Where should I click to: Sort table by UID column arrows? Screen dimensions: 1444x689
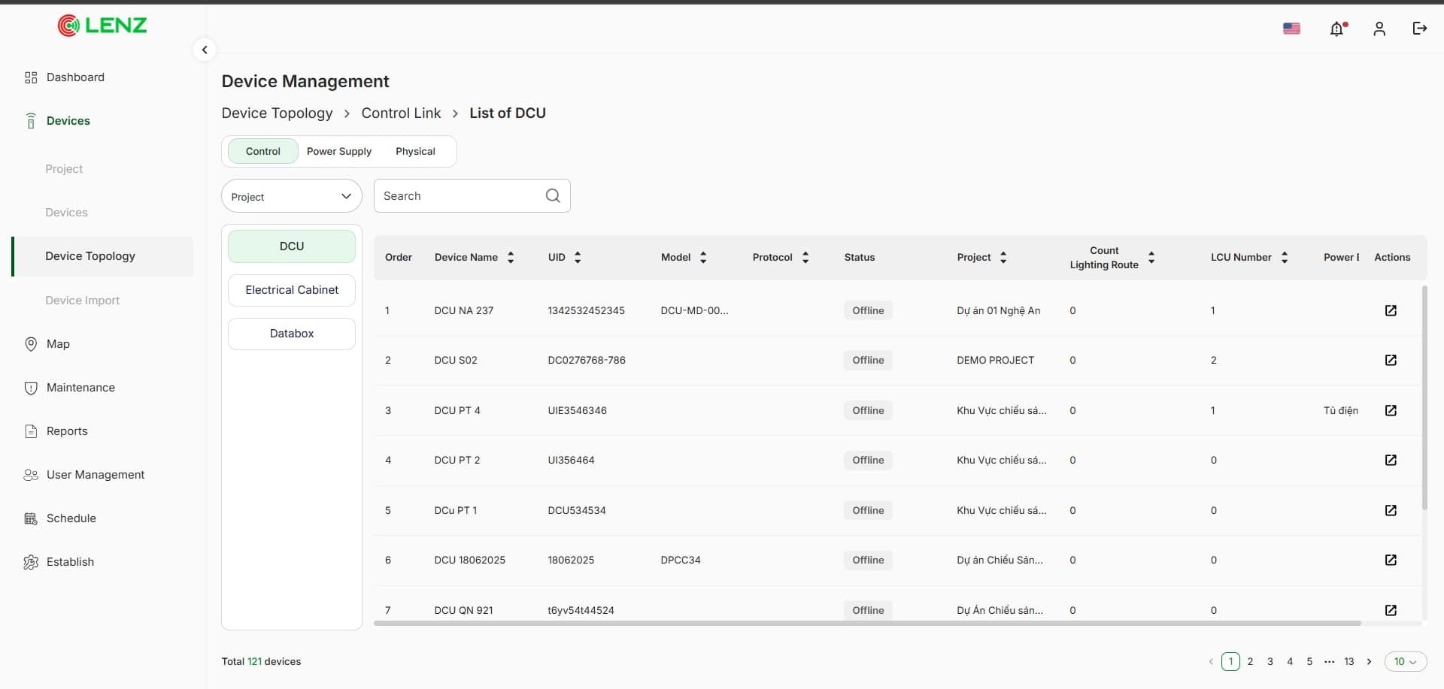point(578,257)
